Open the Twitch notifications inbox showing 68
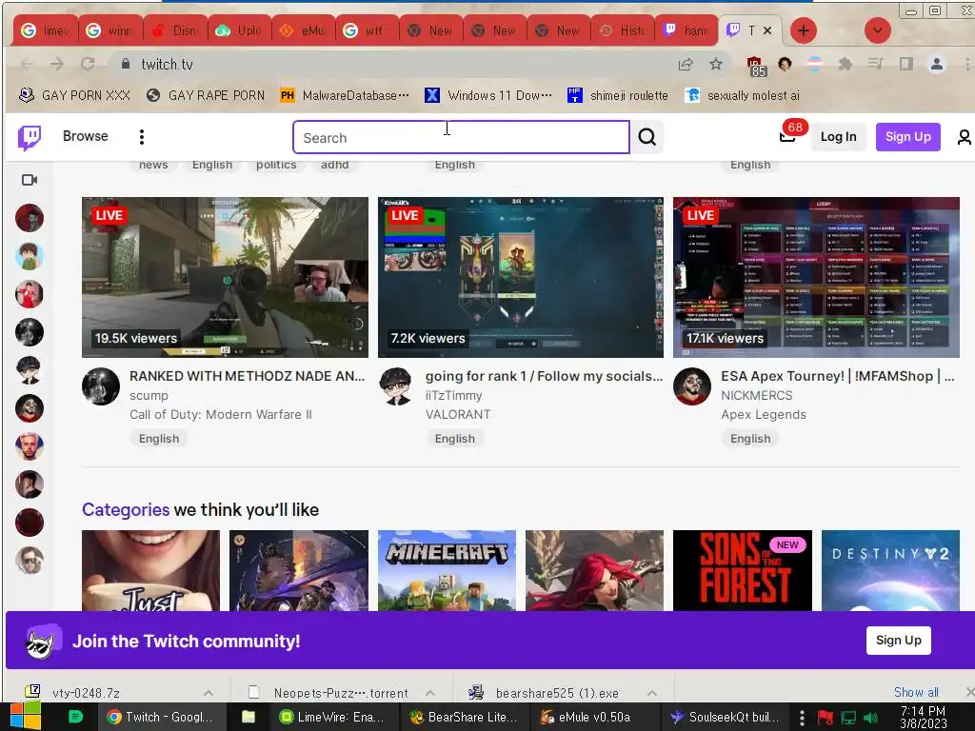 coord(787,136)
